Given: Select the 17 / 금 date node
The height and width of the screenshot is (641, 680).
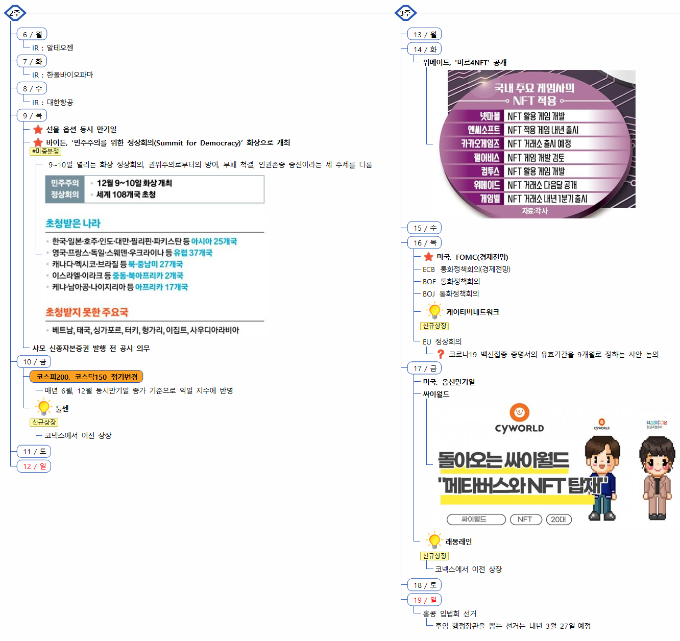Looking at the screenshot, I should point(425,368).
